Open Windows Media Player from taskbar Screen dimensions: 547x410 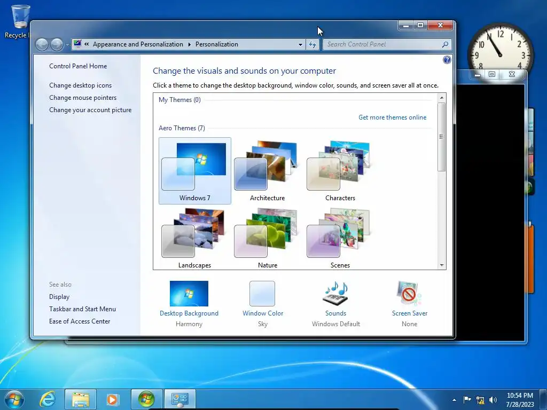[112, 399]
